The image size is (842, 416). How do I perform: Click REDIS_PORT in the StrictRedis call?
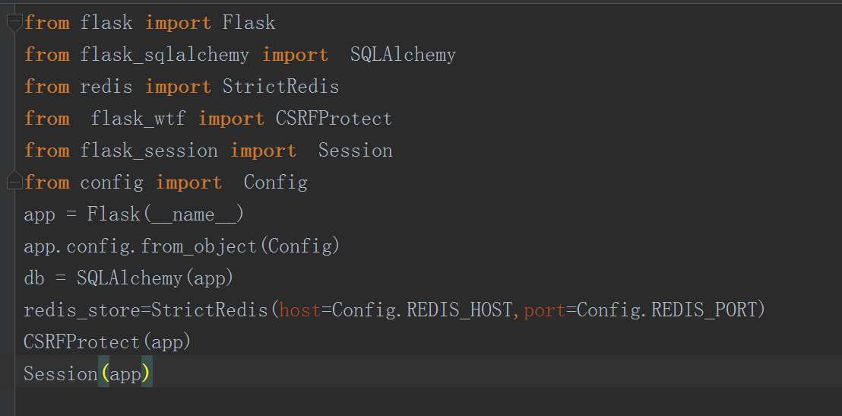tap(706, 310)
